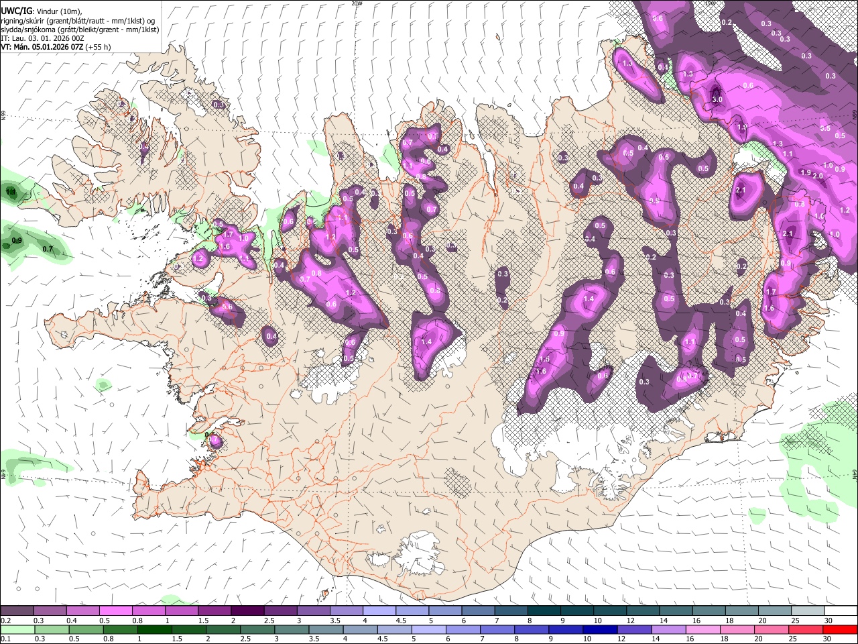Pick the darkest green swatch at 1 in bottom bar
This screenshot has width=858, height=644.
155,629
